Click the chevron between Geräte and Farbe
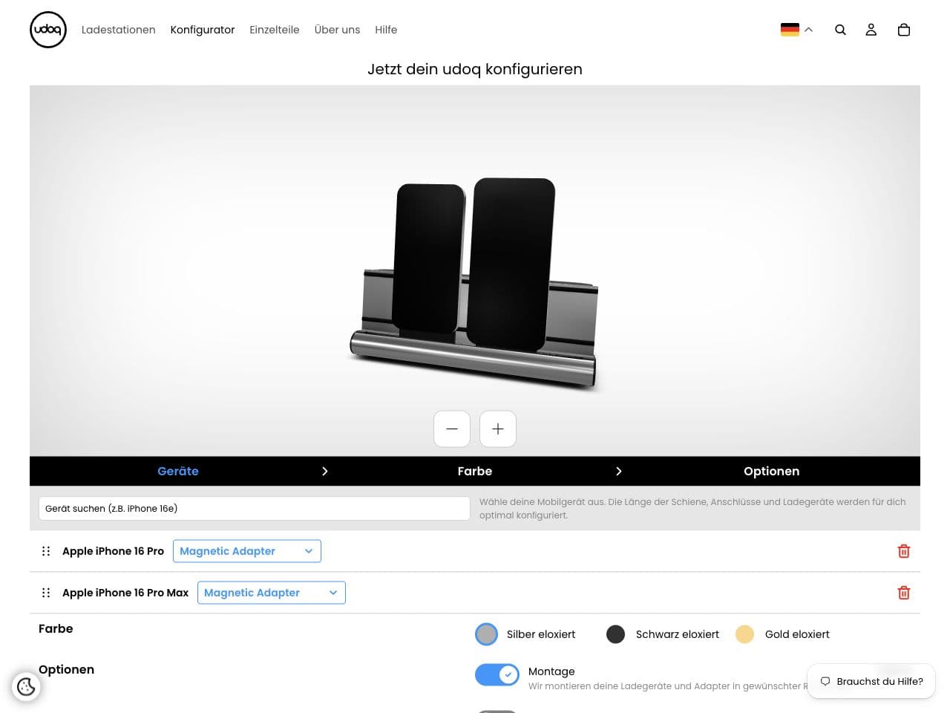The image size is (950, 713). pos(325,471)
